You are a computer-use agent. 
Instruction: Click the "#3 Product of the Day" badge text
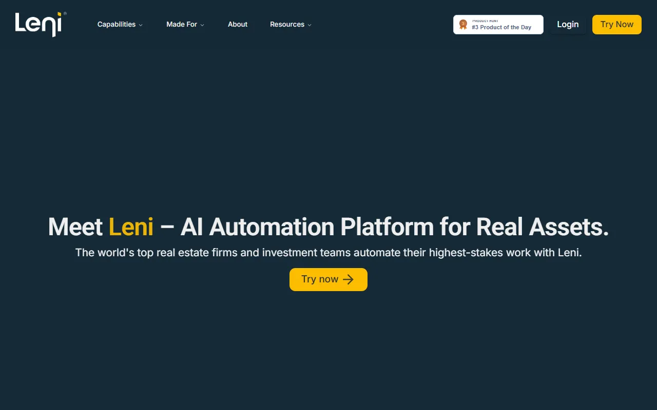(x=501, y=27)
